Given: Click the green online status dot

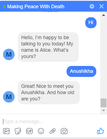Looking at the screenshot, I should point(4,7).
